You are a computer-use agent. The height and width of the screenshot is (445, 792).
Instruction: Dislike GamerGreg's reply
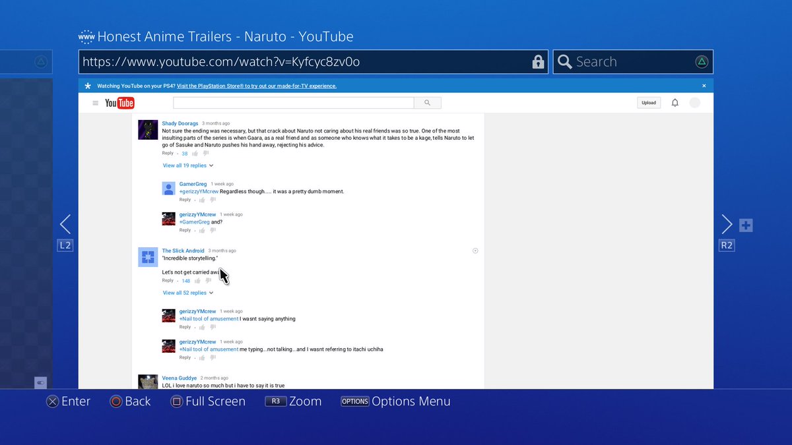tap(213, 200)
